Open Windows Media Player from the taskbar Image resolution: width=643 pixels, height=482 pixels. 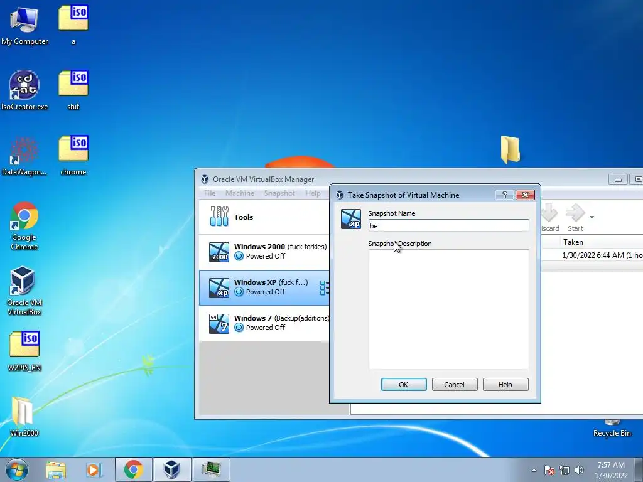coord(94,469)
